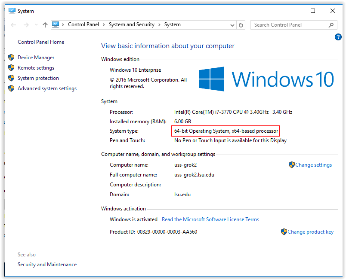Click shield icon beside Advanced system settings
This screenshot has height=280, width=346.
pyautogui.click(x=11, y=88)
